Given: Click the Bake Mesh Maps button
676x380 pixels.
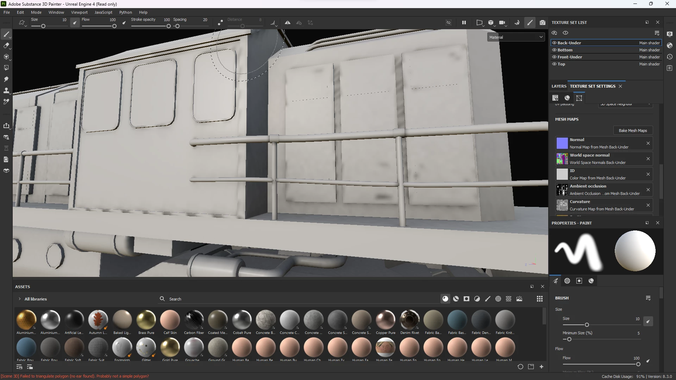Looking at the screenshot, I should pyautogui.click(x=633, y=131).
